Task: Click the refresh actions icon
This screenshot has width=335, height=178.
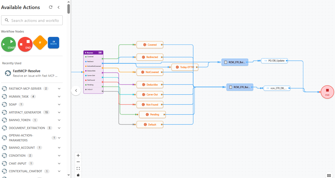Action: [x=51, y=7]
